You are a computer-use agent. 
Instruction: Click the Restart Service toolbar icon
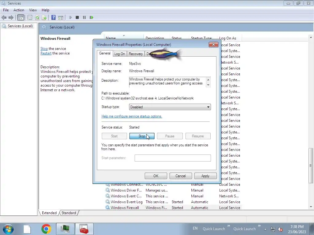tap(91, 17)
